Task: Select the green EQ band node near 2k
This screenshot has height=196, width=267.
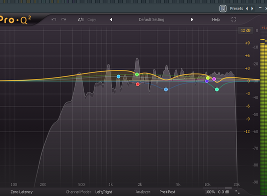Action: point(137,74)
